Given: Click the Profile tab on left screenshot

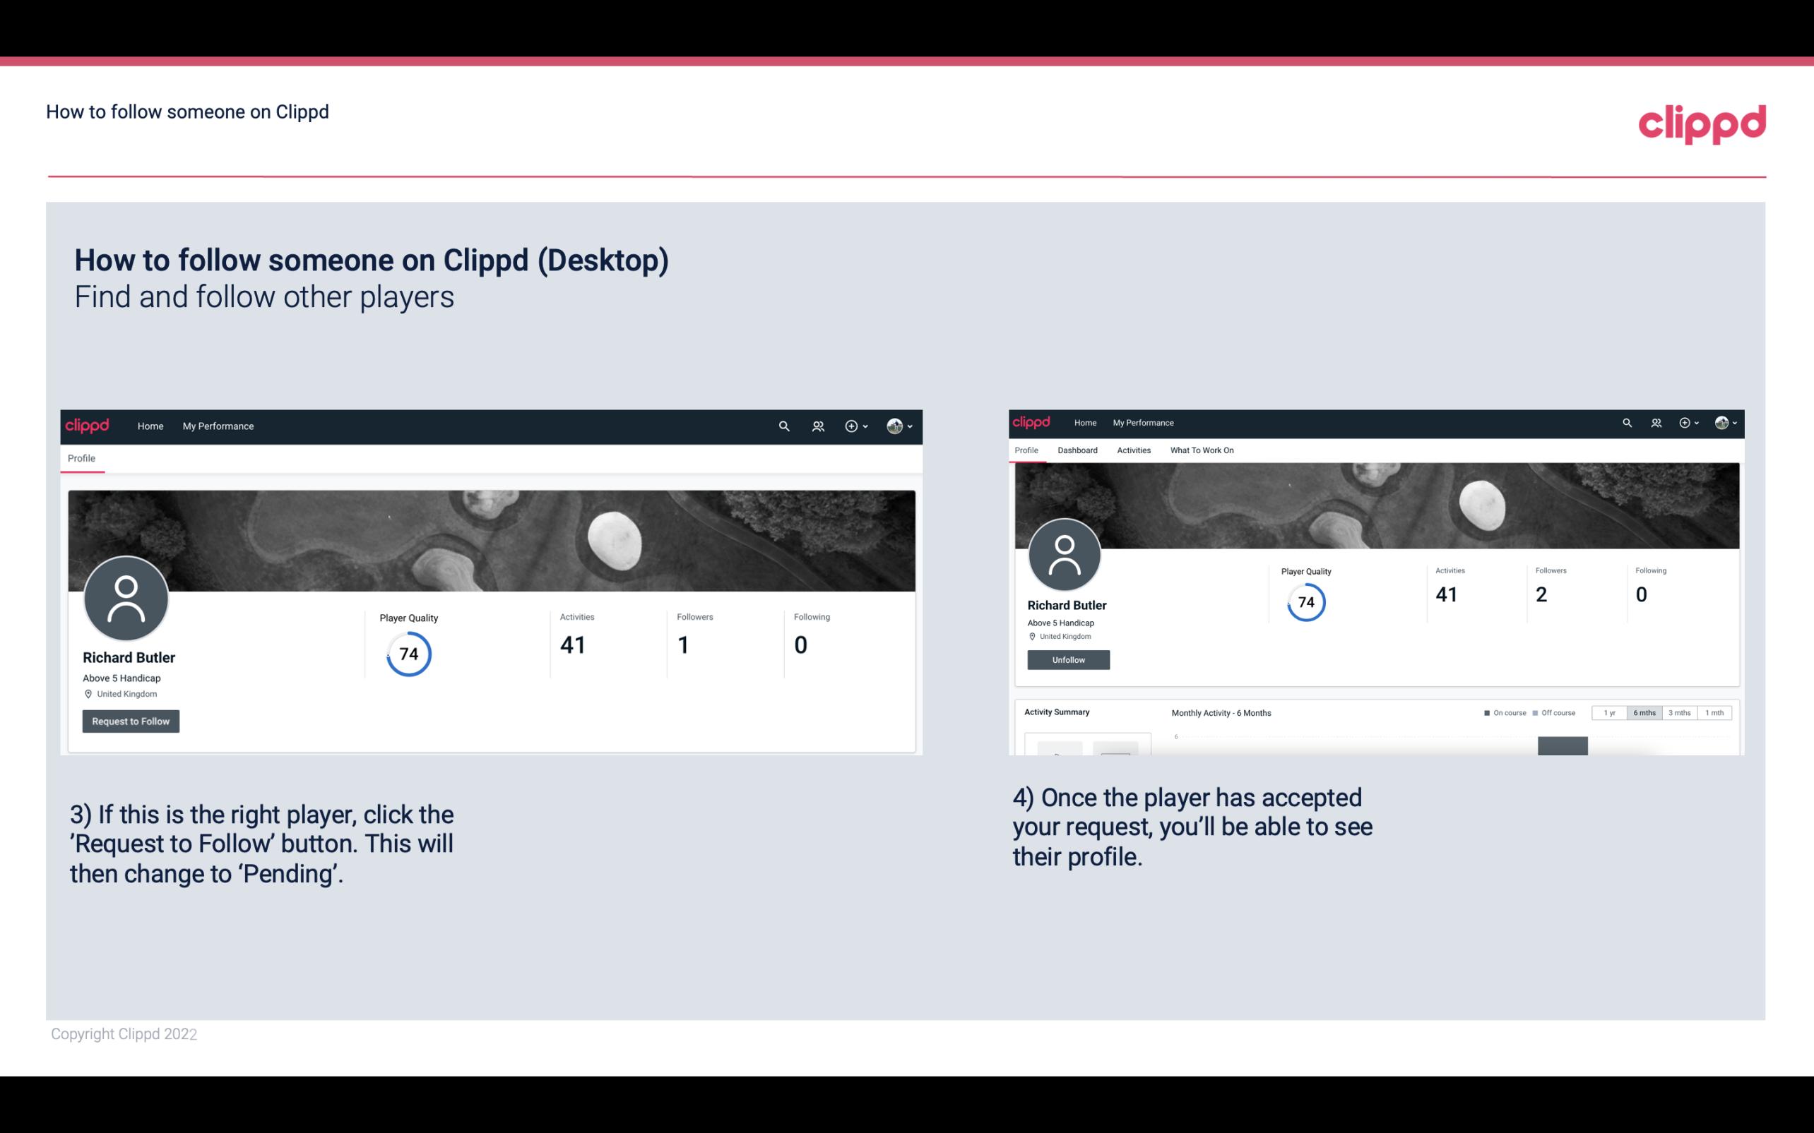Looking at the screenshot, I should click(81, 458).
